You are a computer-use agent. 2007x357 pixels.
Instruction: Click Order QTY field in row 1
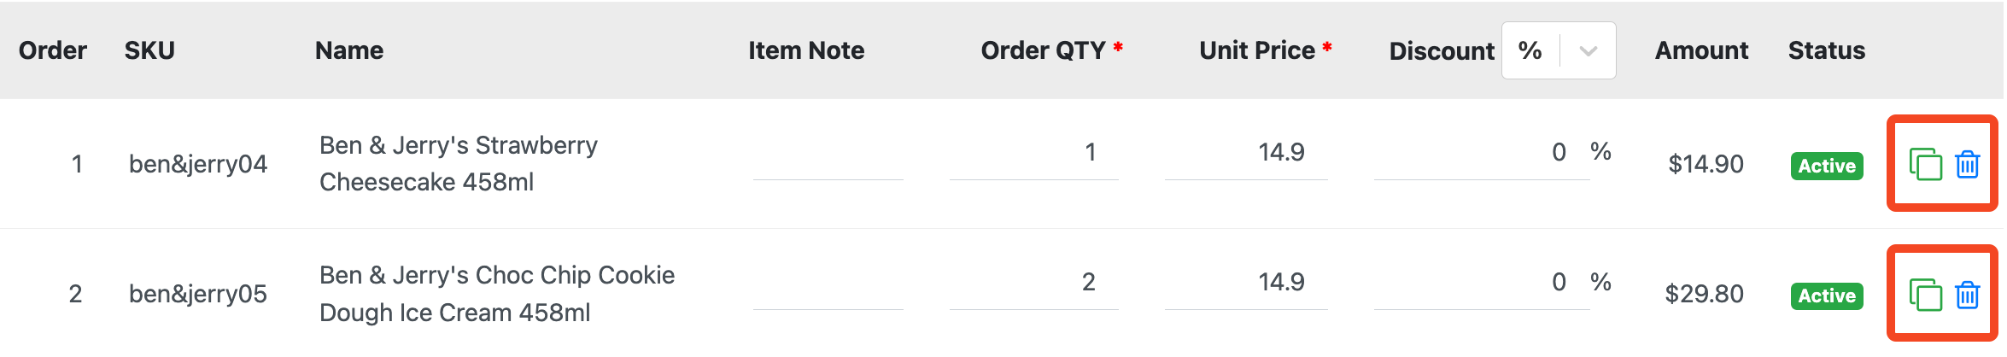coord(1033,154)
